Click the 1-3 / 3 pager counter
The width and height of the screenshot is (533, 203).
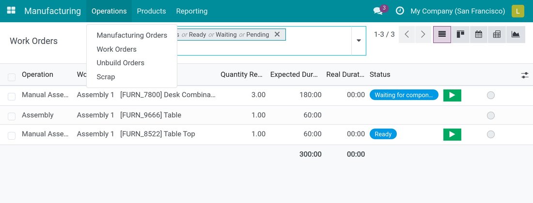click(384, 34)
